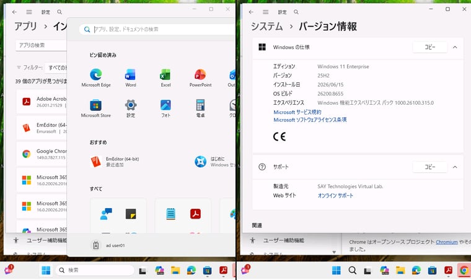Image resolution: width=471 pixels, height=280 pixels.
Task: Click the down arrow on the right sidebar scrollbar
Action: pyautogui.click(x=334, y=252)
